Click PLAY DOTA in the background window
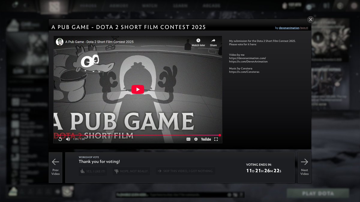Image resolution: width=360 pixels, height=202 pixels. [x=318, y=193]
